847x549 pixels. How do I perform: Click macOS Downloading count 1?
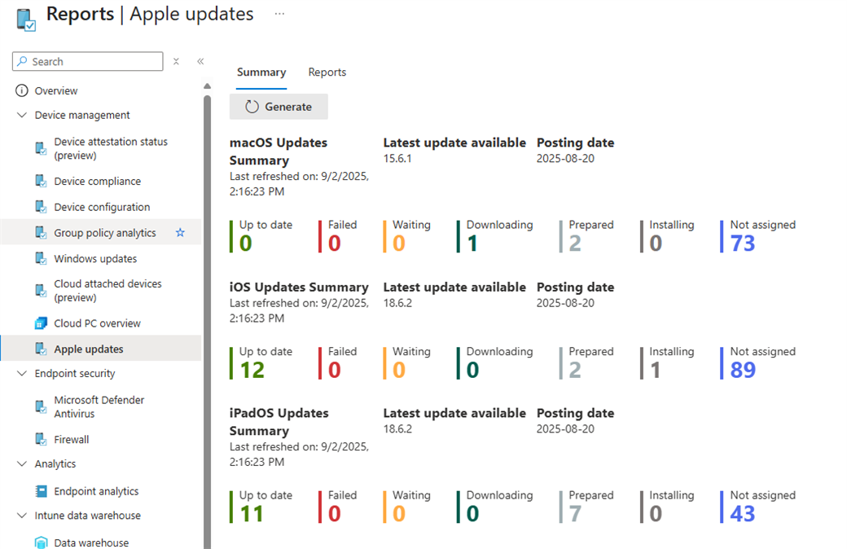[x=472, y=244]
